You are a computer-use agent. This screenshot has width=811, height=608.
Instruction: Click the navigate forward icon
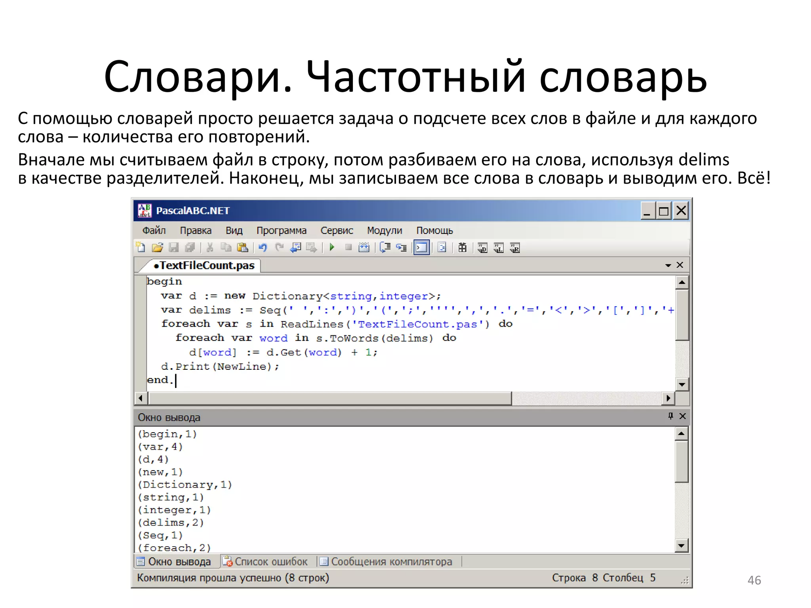point(312,247)
